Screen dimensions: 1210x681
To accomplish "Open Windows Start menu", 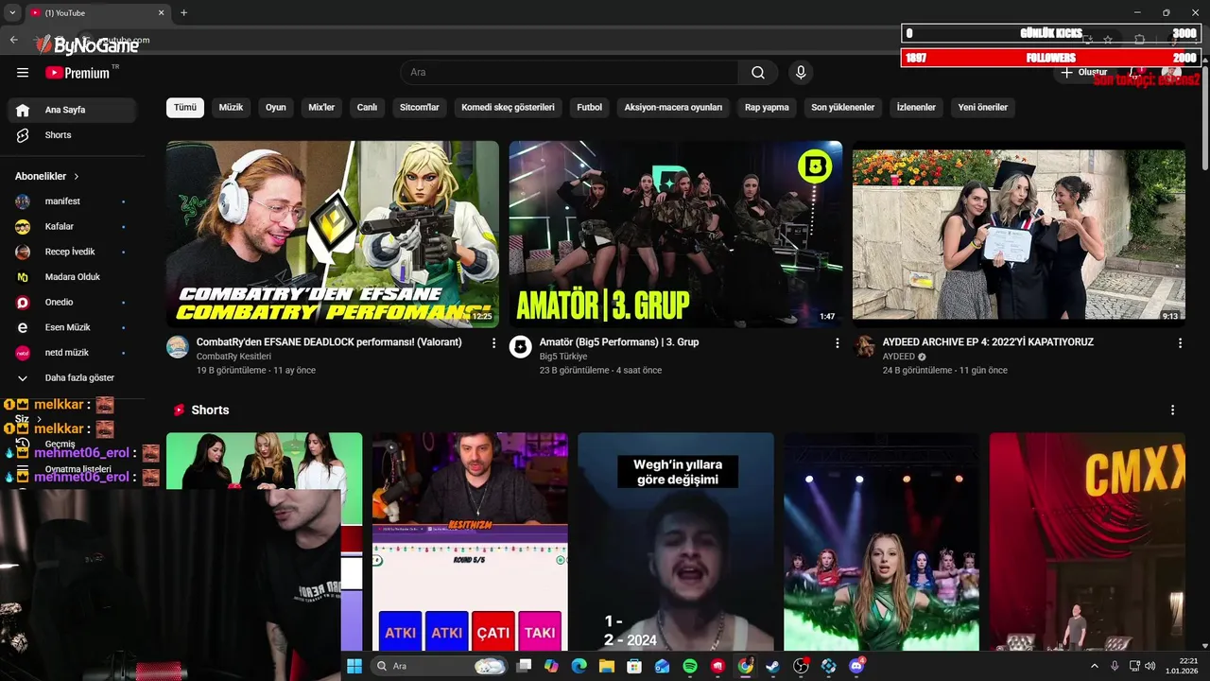I will (x=354, y=666).
